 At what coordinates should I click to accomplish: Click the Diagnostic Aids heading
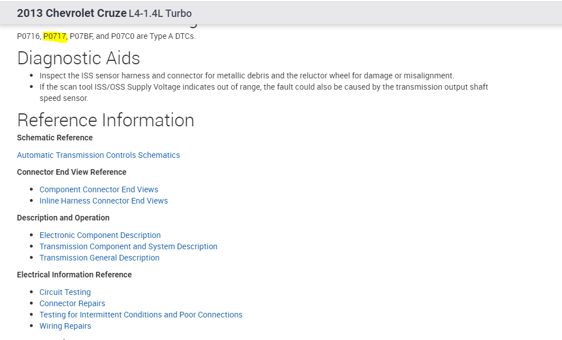(x=78, y=58)
